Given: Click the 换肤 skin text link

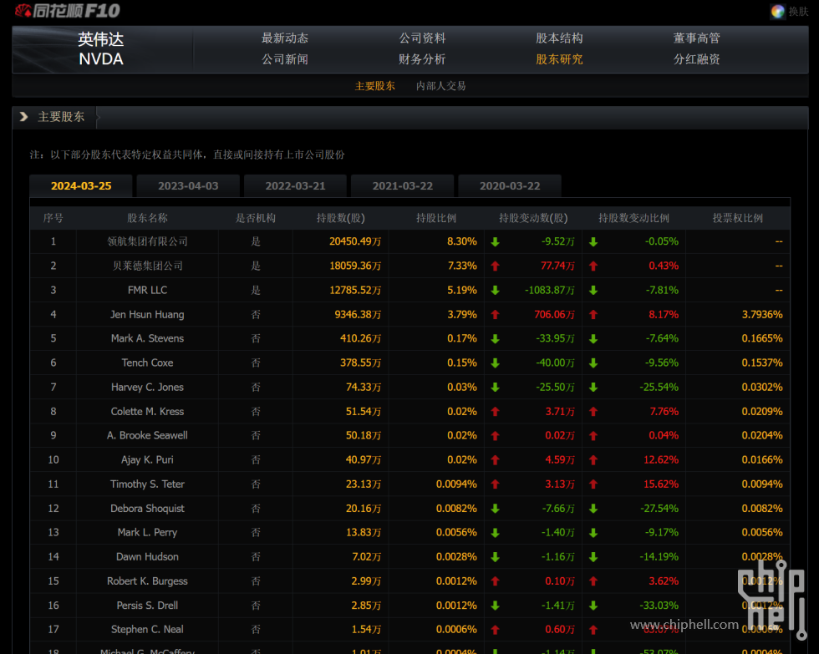Looking at the screenshot, I should pyautogui.click(x=799, y=12).
